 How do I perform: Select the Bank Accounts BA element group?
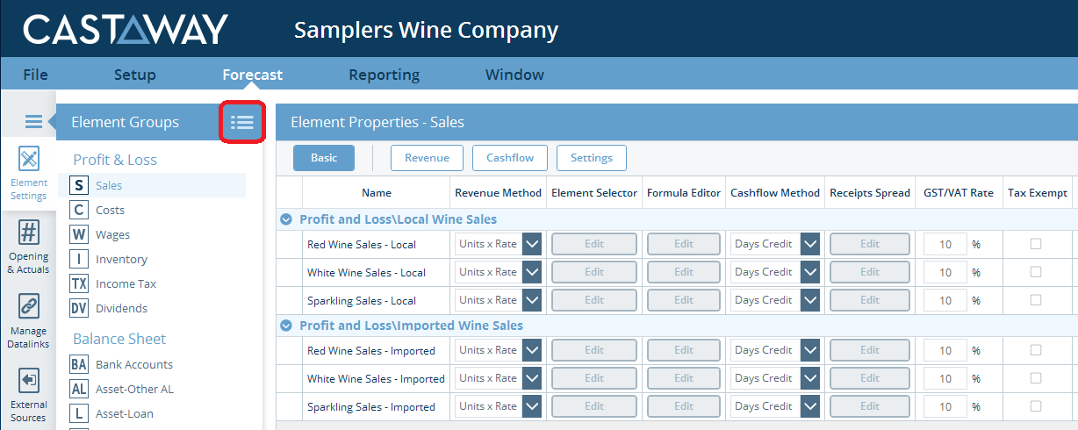tap(133, 364)
